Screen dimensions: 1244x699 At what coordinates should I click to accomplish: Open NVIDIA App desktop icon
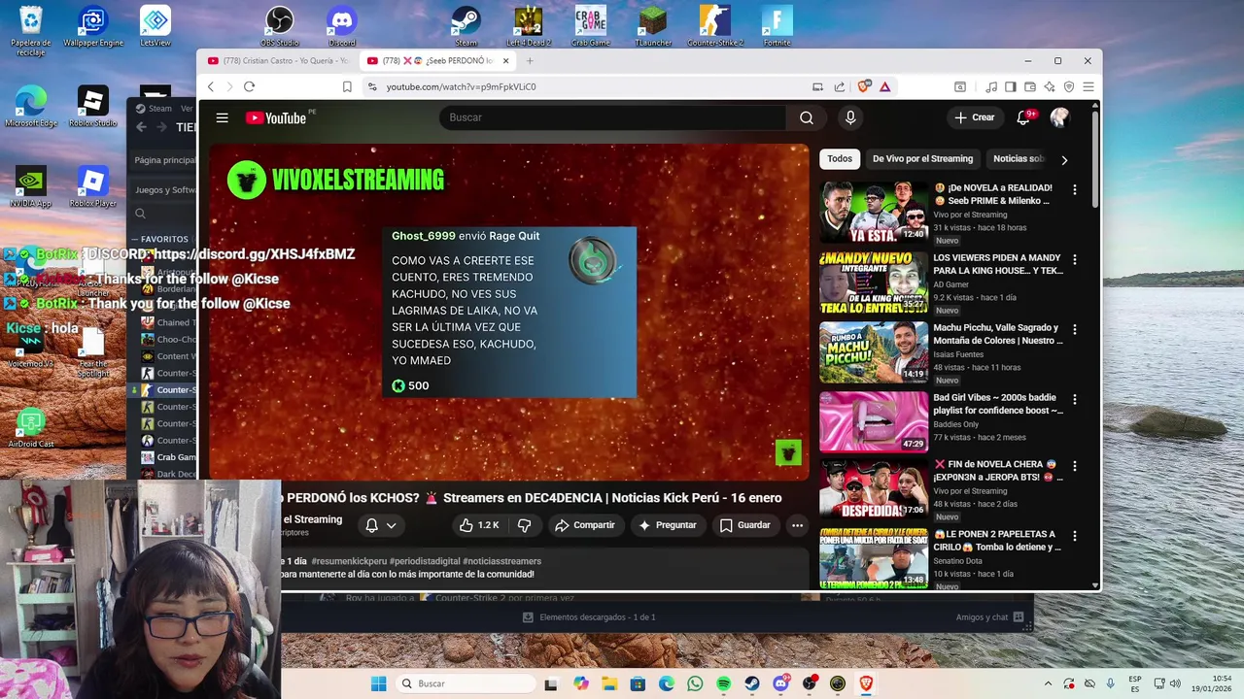point(30,186)
